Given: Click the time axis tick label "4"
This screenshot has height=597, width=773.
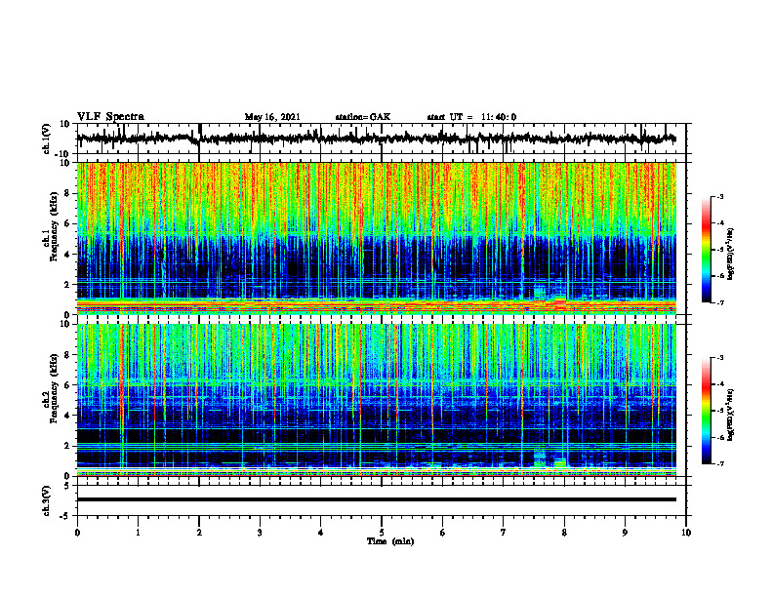Looking at the screenshot, I should coord(321,533).
